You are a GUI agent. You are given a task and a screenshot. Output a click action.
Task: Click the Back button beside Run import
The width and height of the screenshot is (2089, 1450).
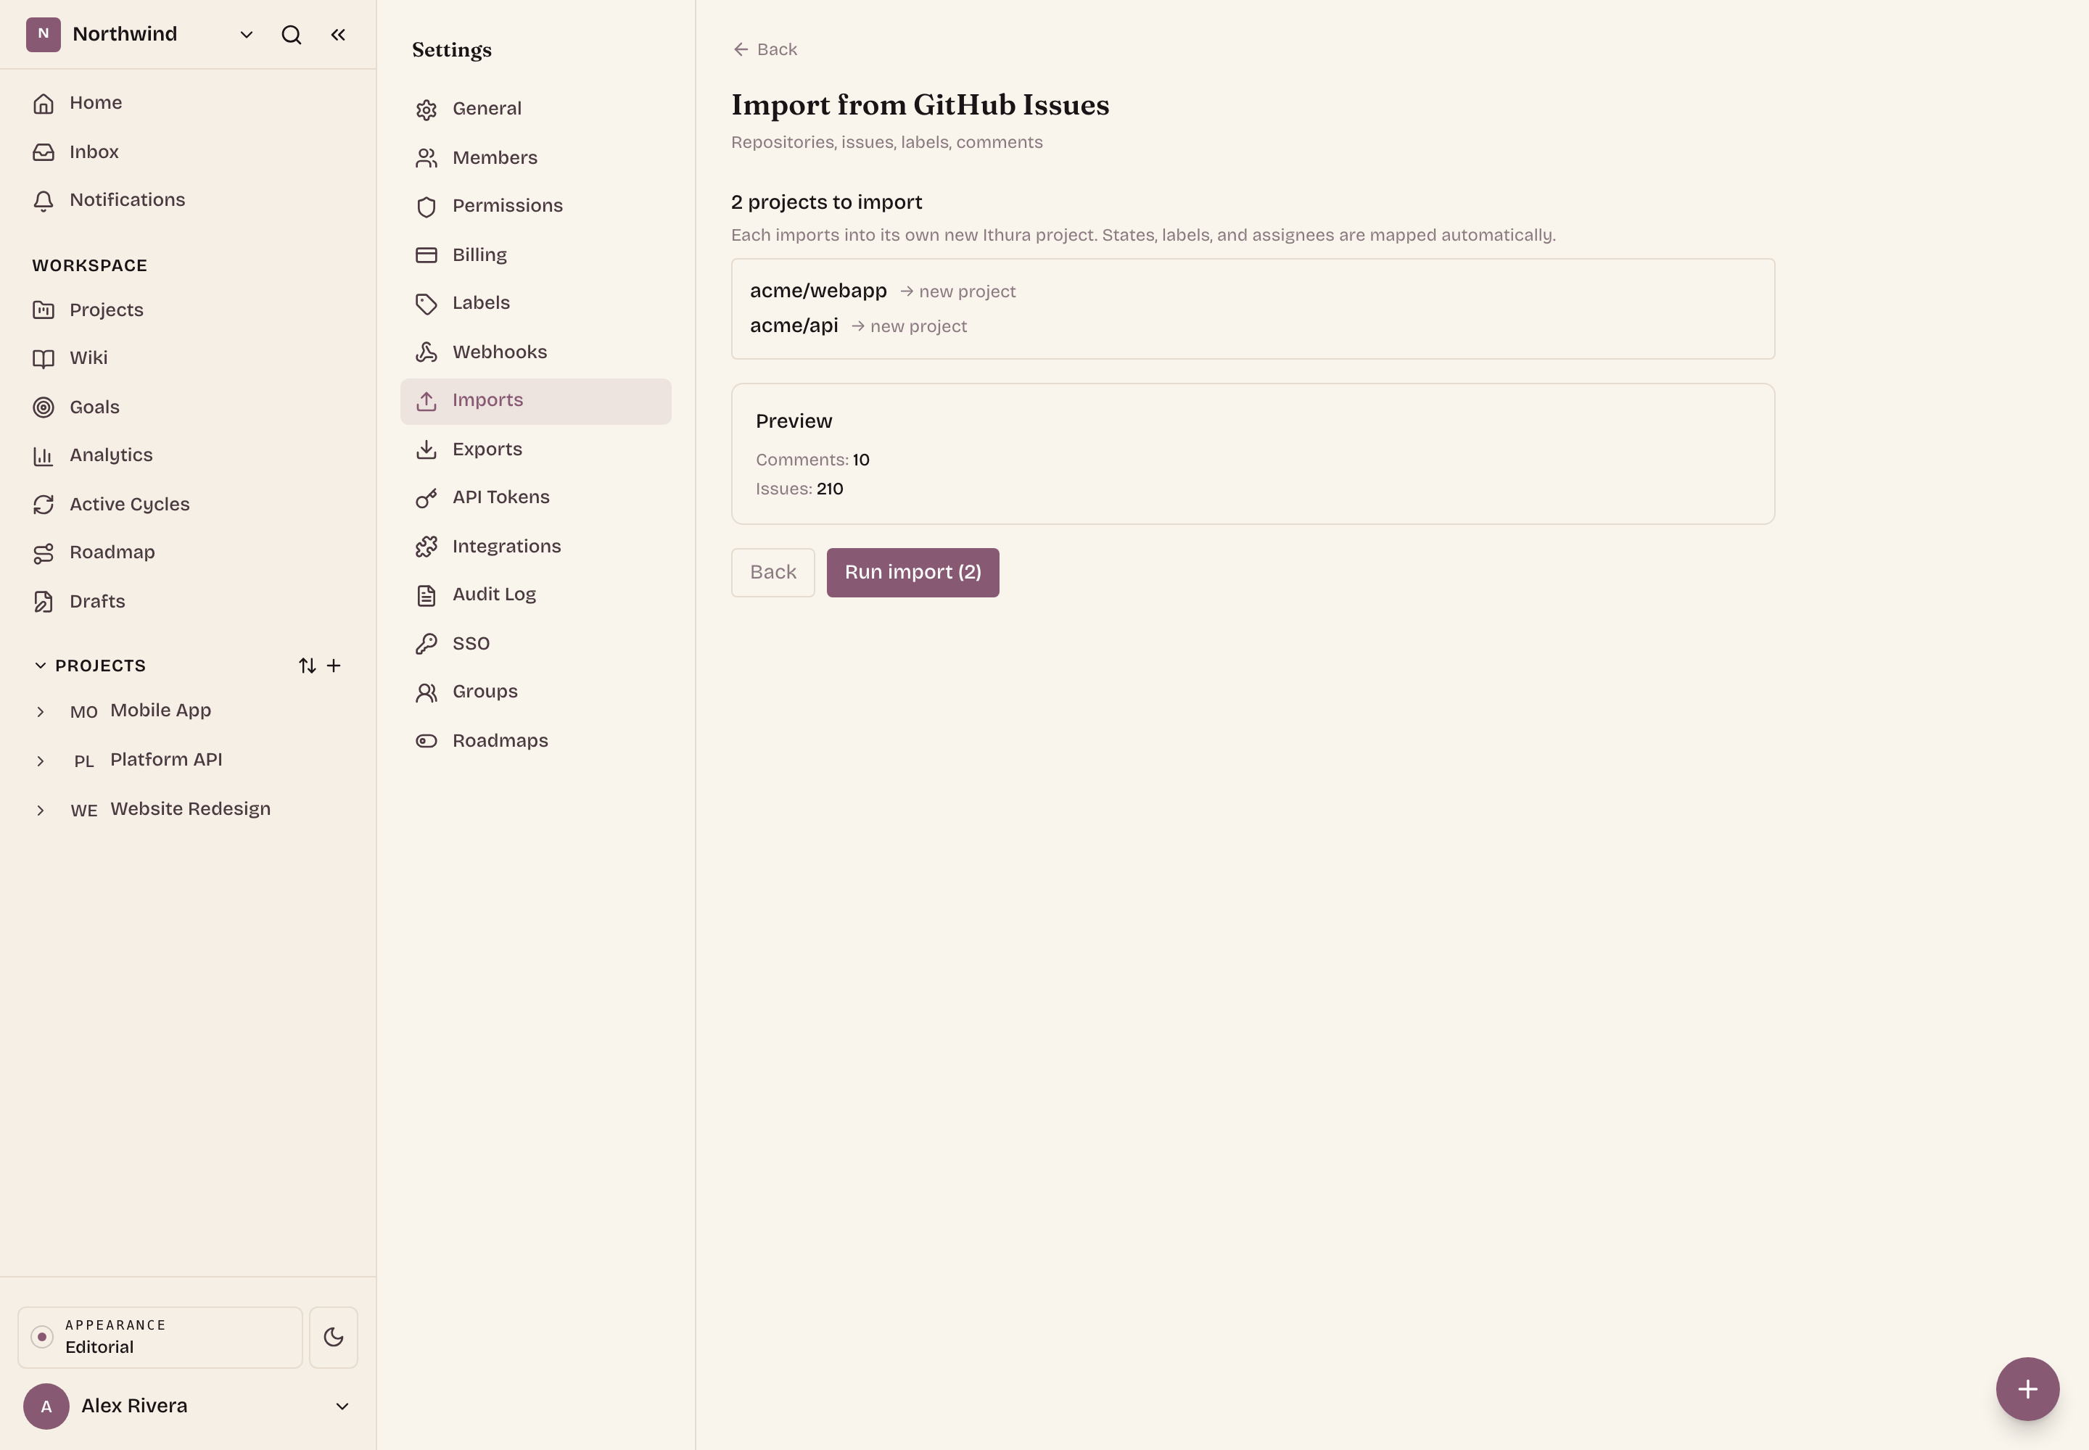click(772, 572)
